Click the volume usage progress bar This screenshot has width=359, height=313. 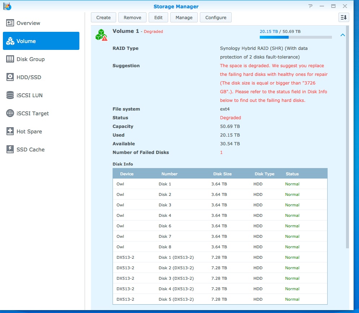[295, 37]
